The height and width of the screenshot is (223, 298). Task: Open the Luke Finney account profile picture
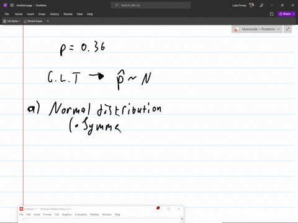[x=251, y=6]
